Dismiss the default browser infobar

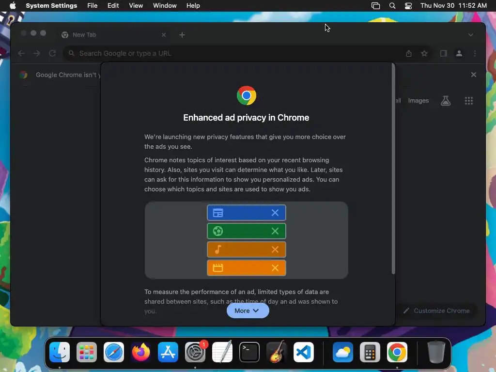(x=474, y=75)
